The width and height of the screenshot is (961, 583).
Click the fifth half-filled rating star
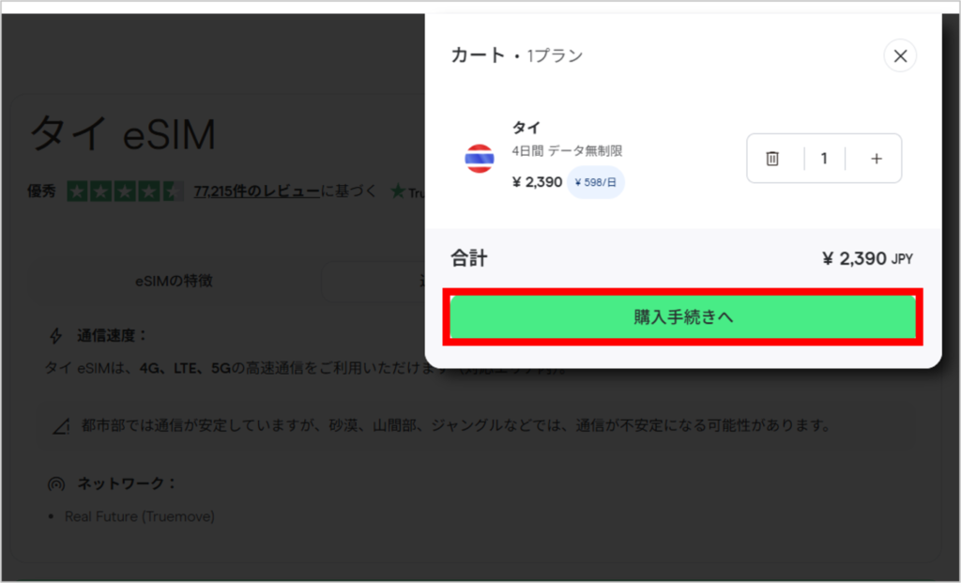tap(172, 190)
